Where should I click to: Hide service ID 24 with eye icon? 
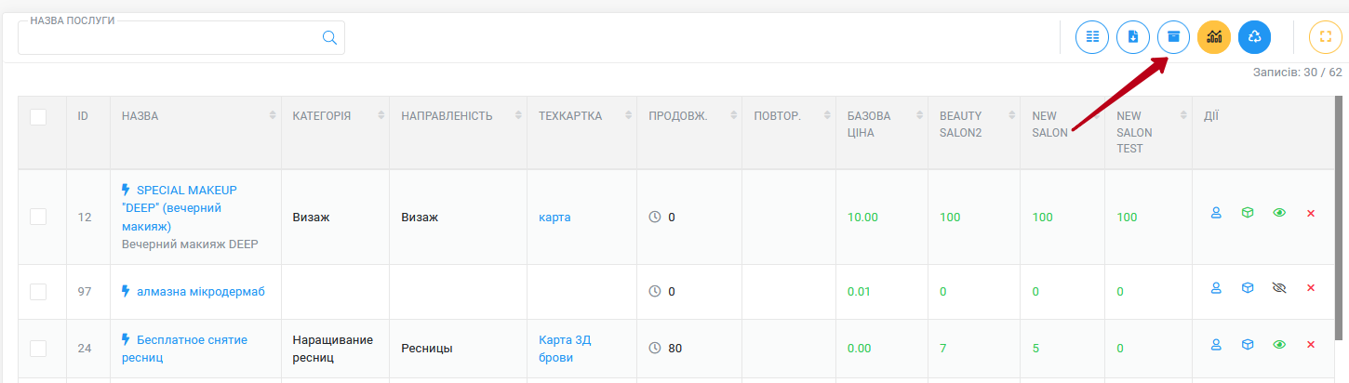[x=1279, y=345]
